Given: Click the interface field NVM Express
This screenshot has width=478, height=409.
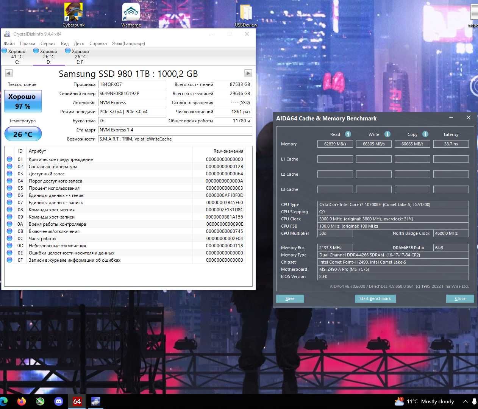Looking at the screenshot, I should [x=132, y=103].
